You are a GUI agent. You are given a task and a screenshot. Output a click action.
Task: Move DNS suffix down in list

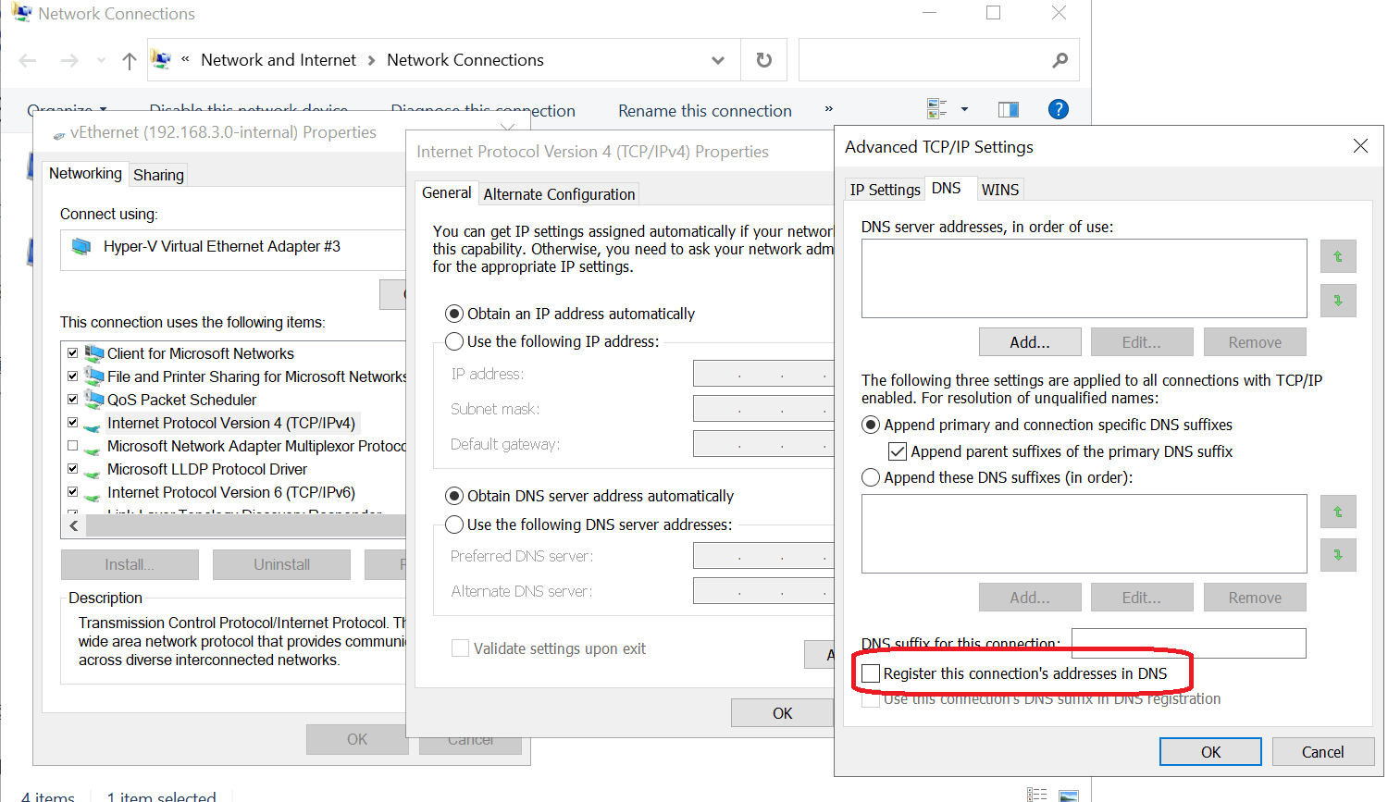tap(1338, 555)
